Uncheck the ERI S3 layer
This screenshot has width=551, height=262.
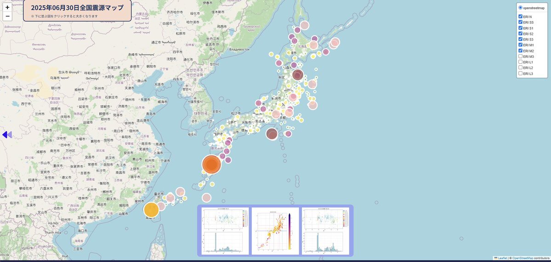pos(520,39)
